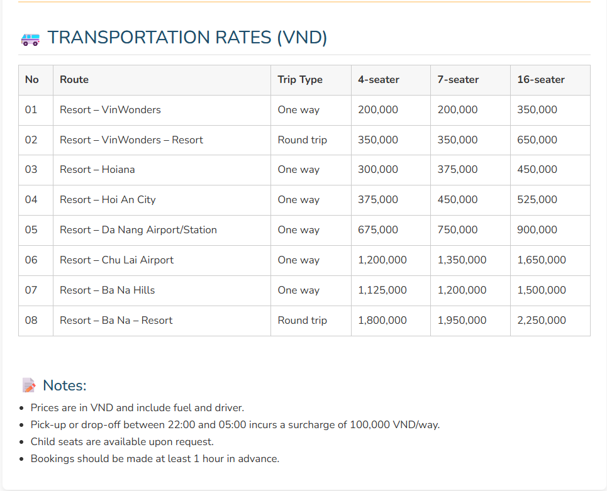Select the Resort – VinWonders route cell
This screenshot has height=491, width=607.
pos(110,110)
